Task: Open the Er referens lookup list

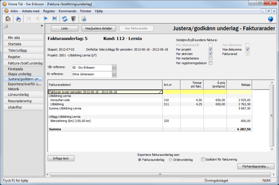Action: click(x=114, y=74)
